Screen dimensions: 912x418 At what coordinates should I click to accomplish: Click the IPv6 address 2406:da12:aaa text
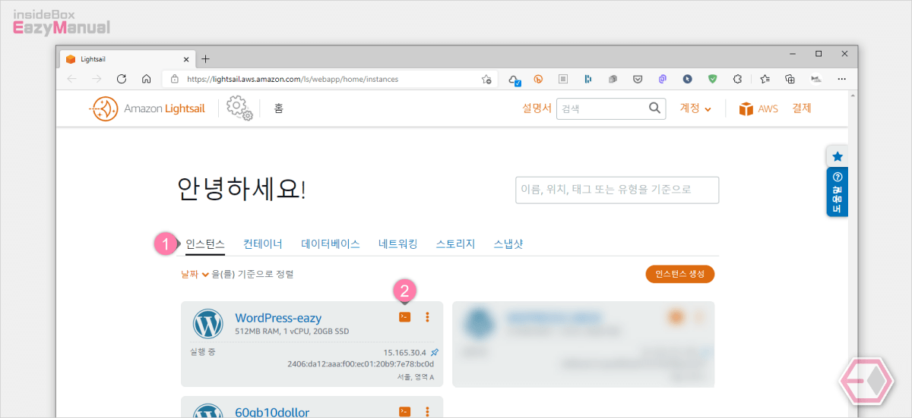(x=360, y=364)
